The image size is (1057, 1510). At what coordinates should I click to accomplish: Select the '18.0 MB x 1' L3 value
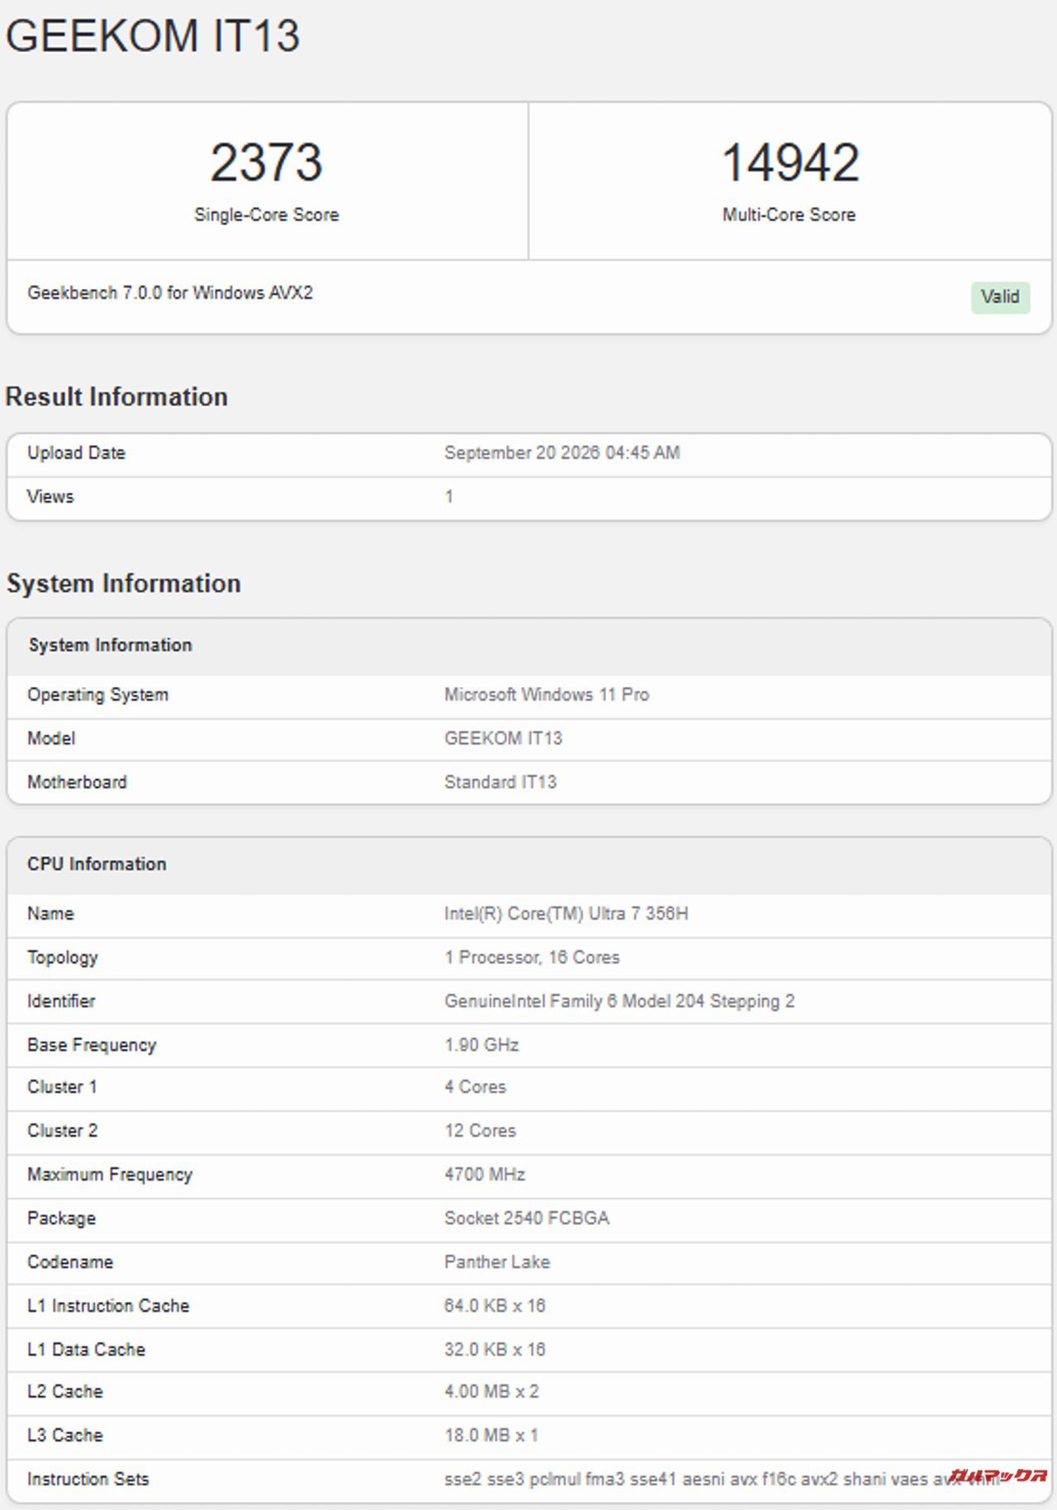click(491, 1435)
